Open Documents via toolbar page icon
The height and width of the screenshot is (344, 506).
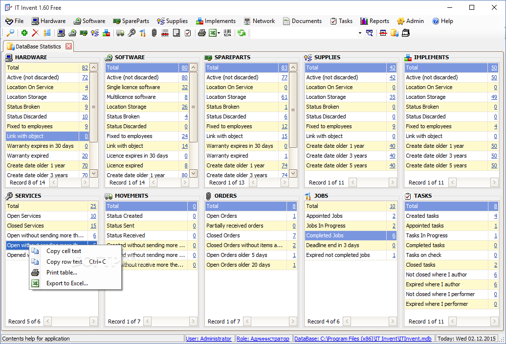(x=176, y=33)
